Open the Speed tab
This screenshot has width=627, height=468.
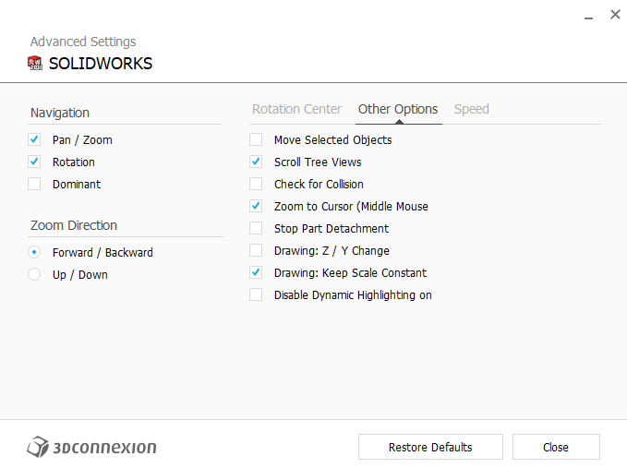(x=472, y=109)
